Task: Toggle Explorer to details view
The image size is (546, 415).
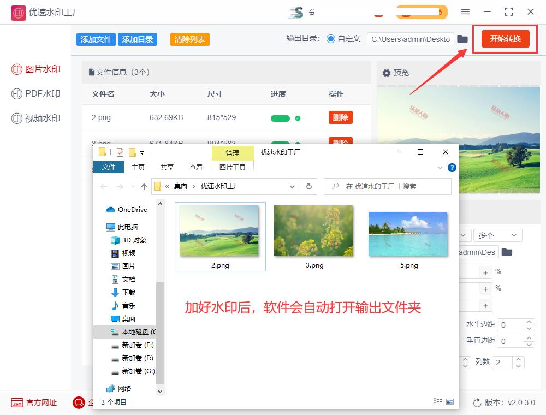Action: tap(437, 401)
